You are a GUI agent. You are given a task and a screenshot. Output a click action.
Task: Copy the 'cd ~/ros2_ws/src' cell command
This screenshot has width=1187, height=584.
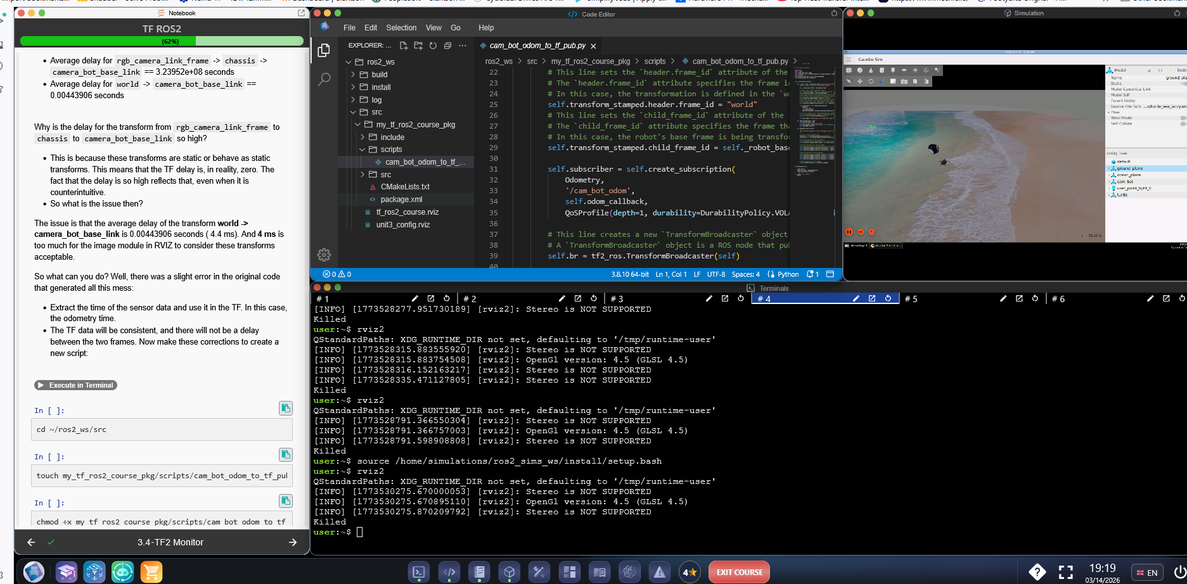tap(286, 409)
